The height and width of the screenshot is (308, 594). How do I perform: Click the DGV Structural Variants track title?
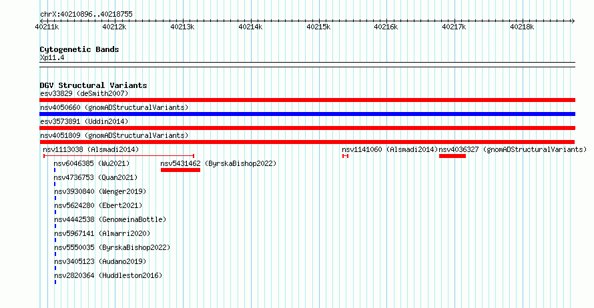(x=93, y=85)
